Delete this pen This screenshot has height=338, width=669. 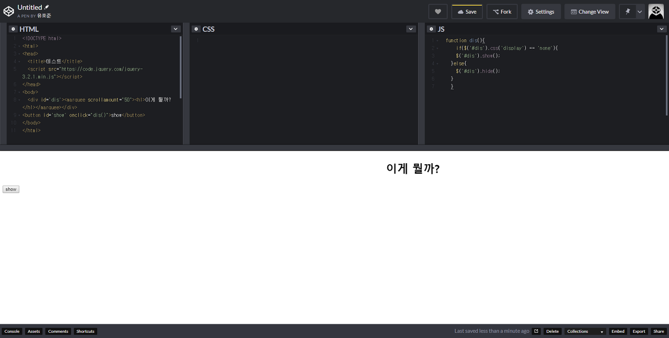(x=552, y=331)
